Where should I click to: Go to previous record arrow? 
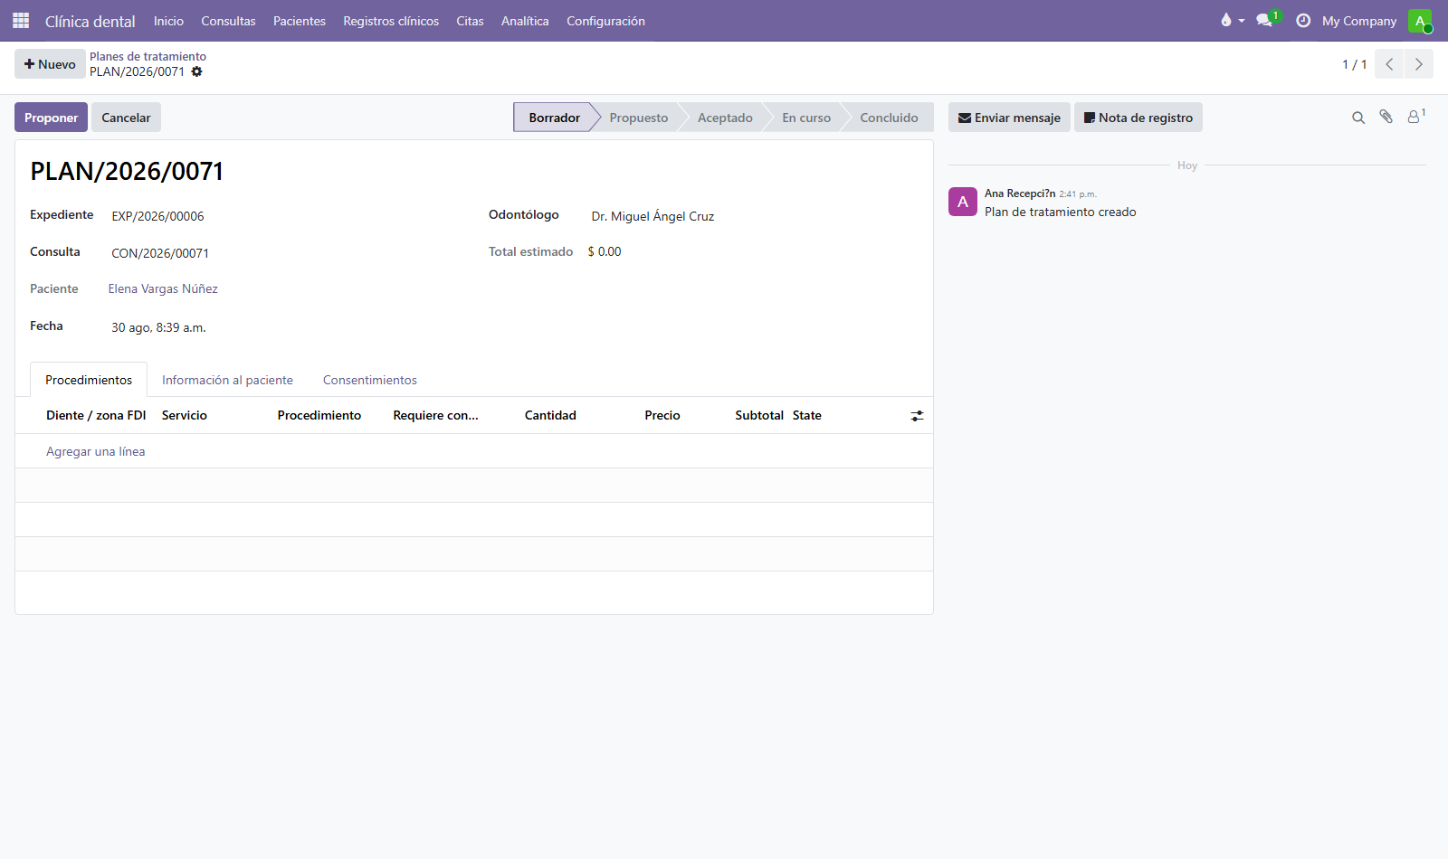coord(1389,64)
